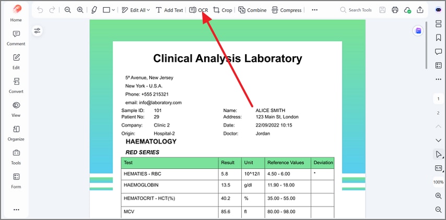Open the Tools section in the sidebar
The height and width of the screenshot is (220, 446).
(16, 157)
